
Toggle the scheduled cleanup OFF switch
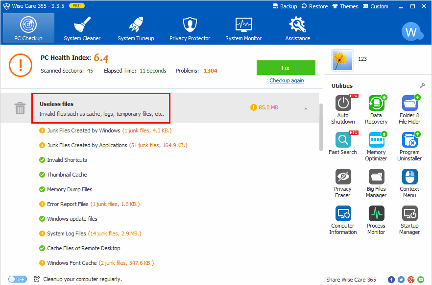pos(17,279)
